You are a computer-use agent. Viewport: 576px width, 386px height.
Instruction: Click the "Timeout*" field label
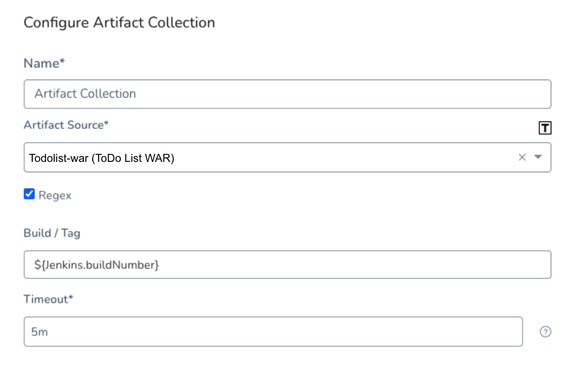(x=48, y=299)
